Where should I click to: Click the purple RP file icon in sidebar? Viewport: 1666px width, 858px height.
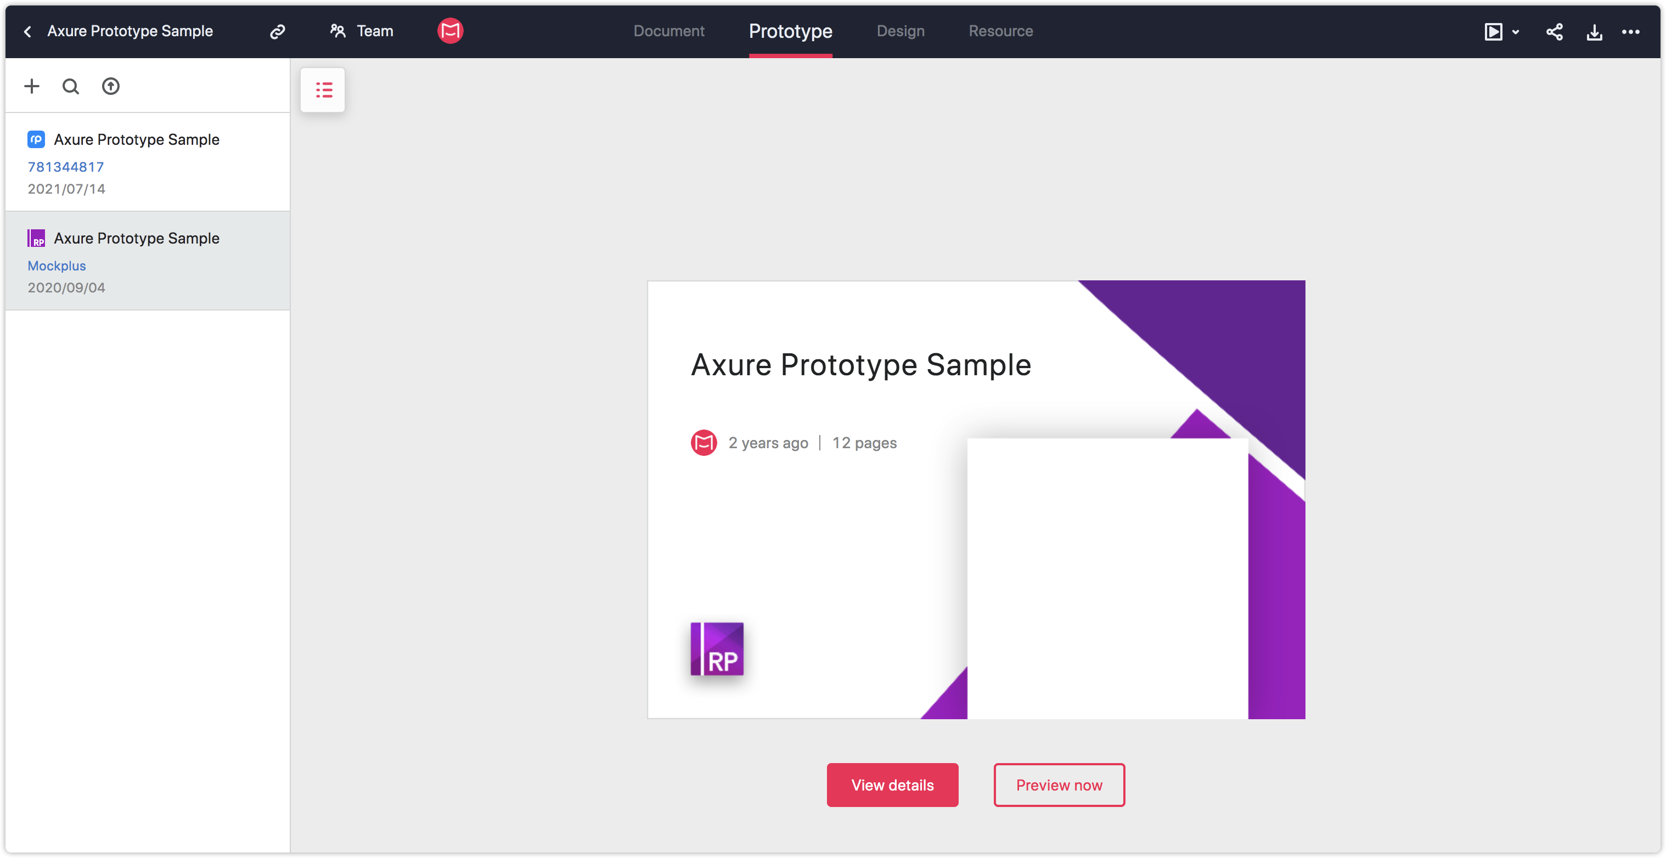click(x=36, y=238)
